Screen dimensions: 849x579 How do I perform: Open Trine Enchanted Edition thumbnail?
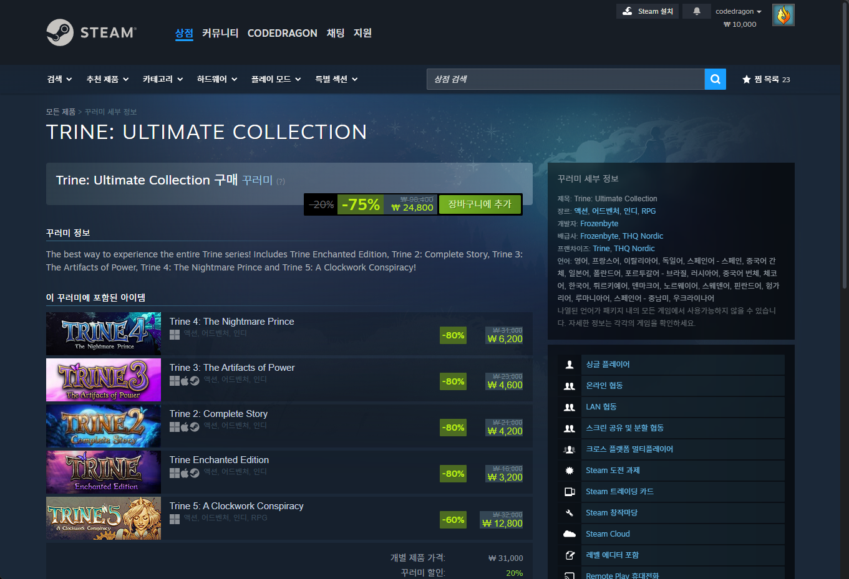104,472
